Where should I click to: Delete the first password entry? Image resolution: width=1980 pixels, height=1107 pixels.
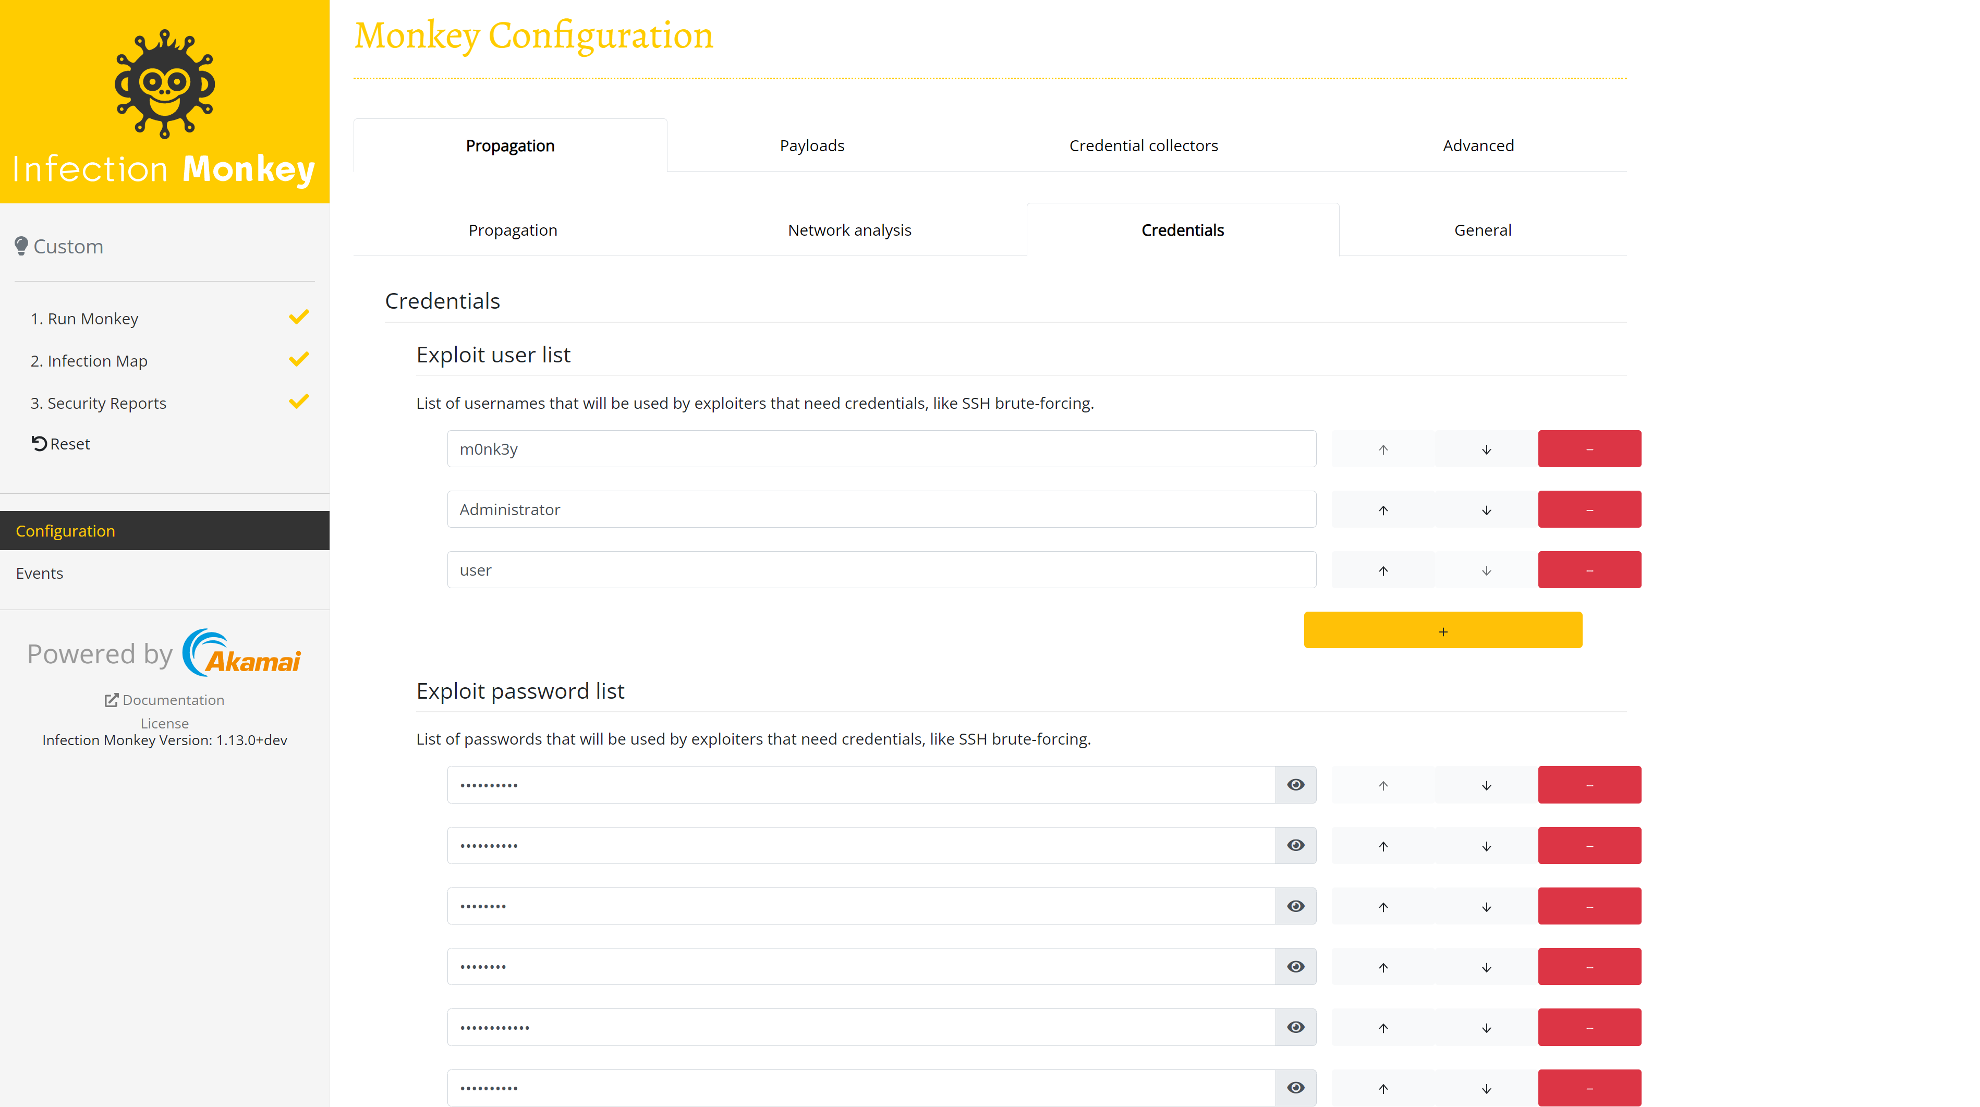(1589, 785)
